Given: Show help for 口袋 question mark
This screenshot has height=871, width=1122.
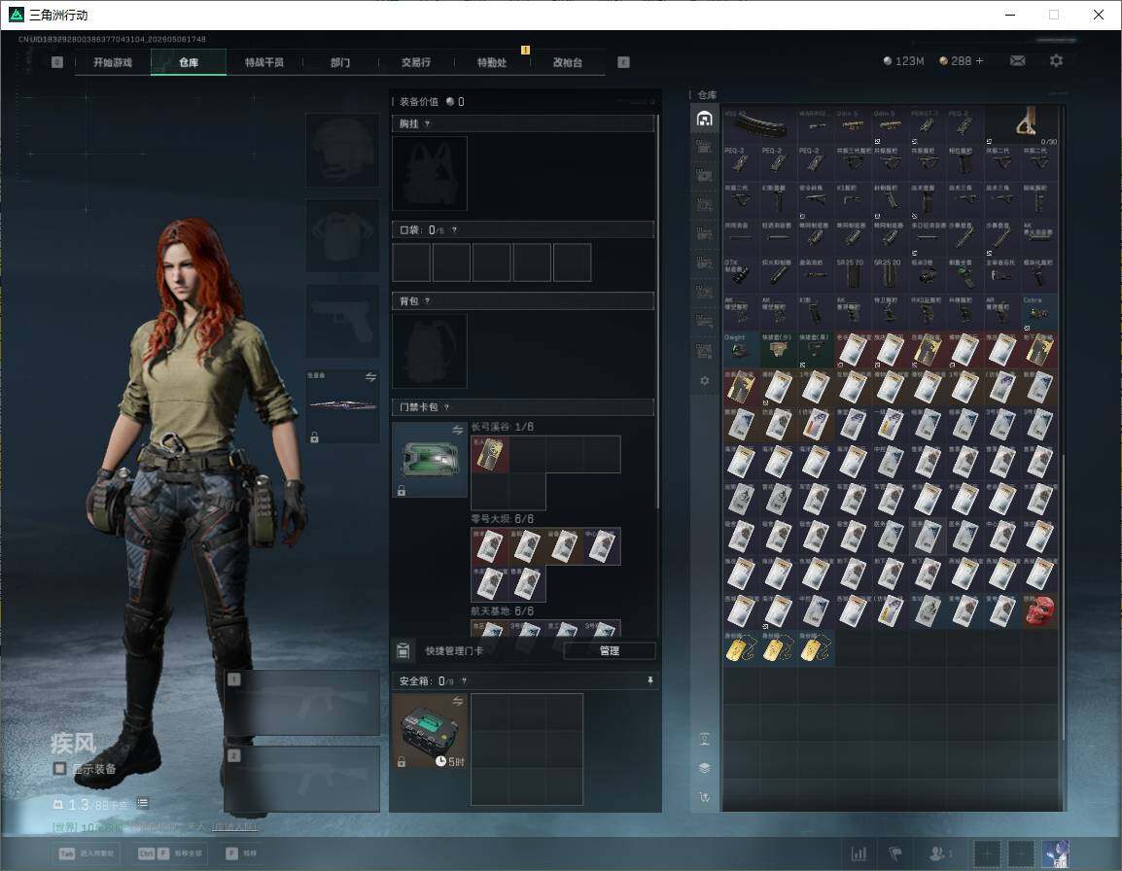Looking at the screenshot, I should click(x=454, y=229).
